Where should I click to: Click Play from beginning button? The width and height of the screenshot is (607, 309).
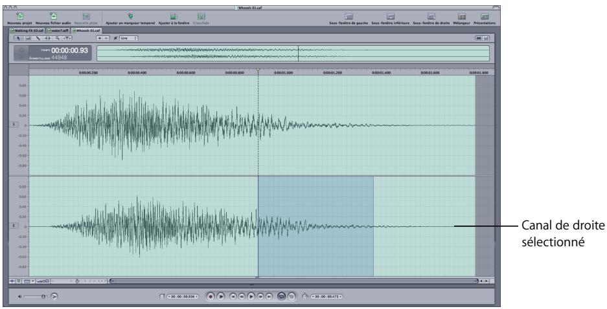click(x=221, y=297)
